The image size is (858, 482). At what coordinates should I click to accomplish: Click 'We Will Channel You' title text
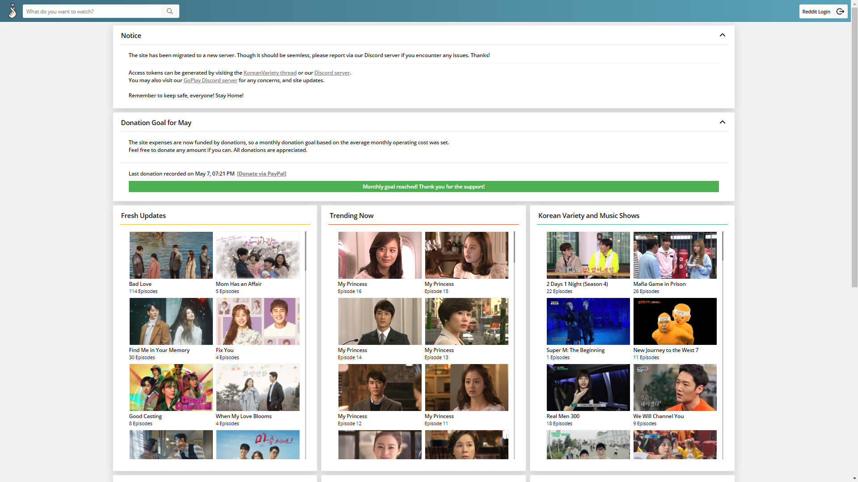click(x=658, y=416)
